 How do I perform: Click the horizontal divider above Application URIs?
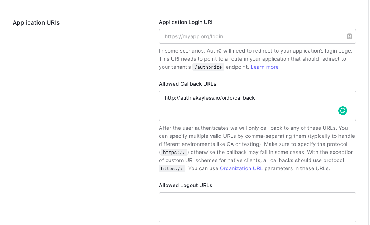[x=185, y=3]
